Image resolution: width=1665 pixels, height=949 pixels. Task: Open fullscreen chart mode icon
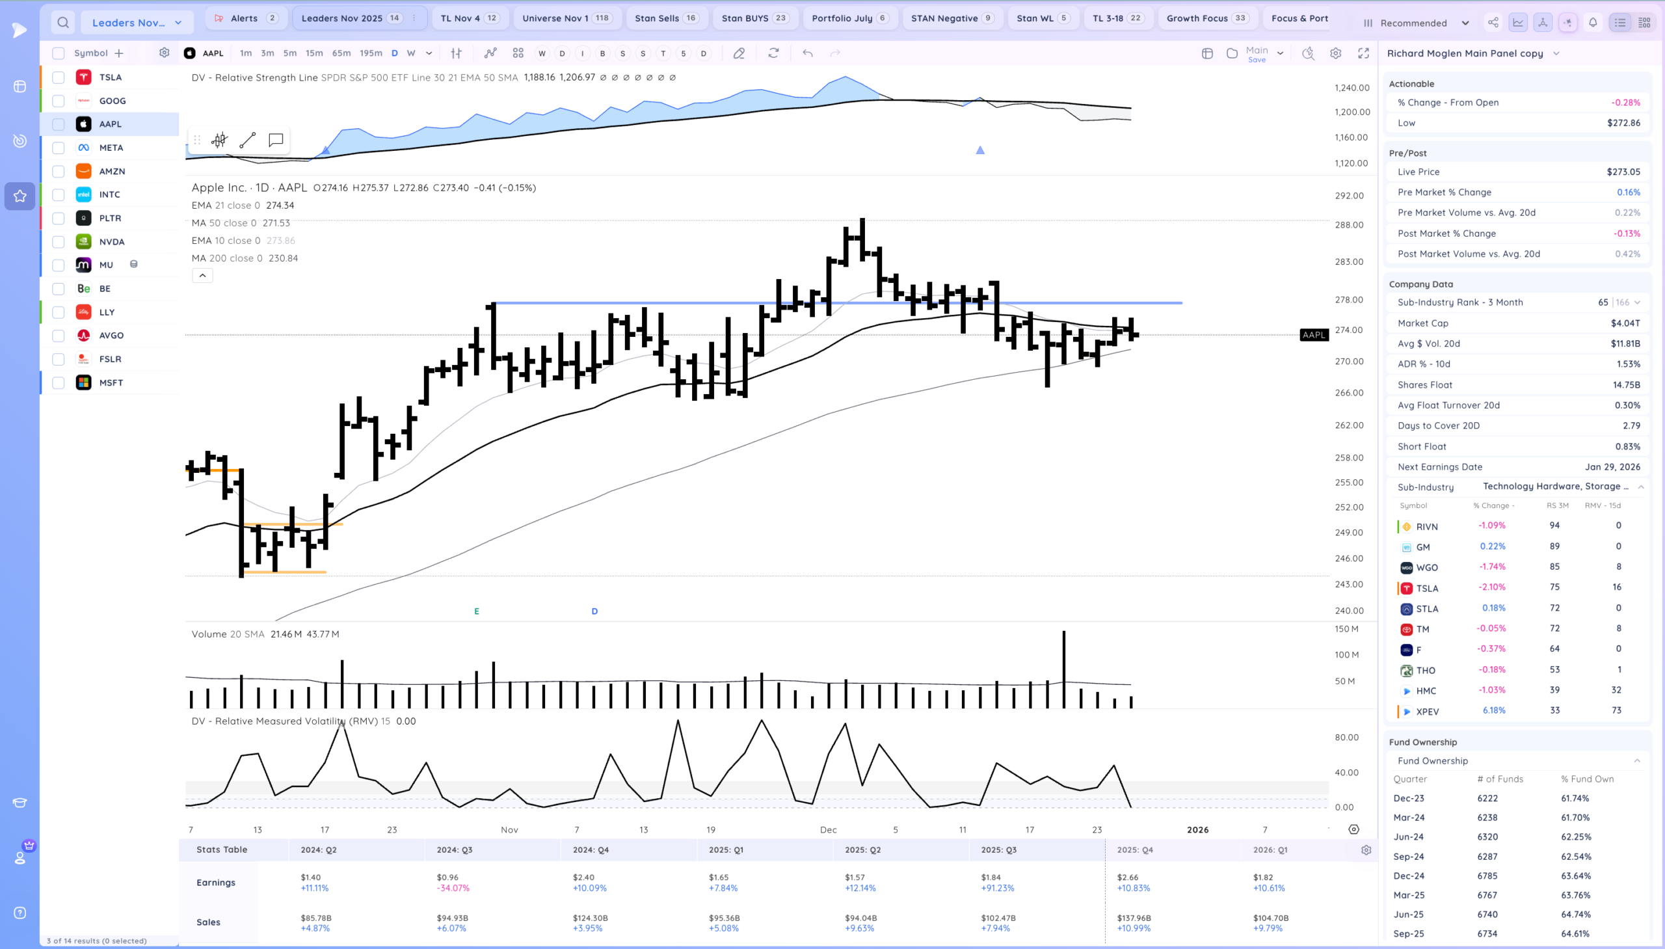[1363, 53]
